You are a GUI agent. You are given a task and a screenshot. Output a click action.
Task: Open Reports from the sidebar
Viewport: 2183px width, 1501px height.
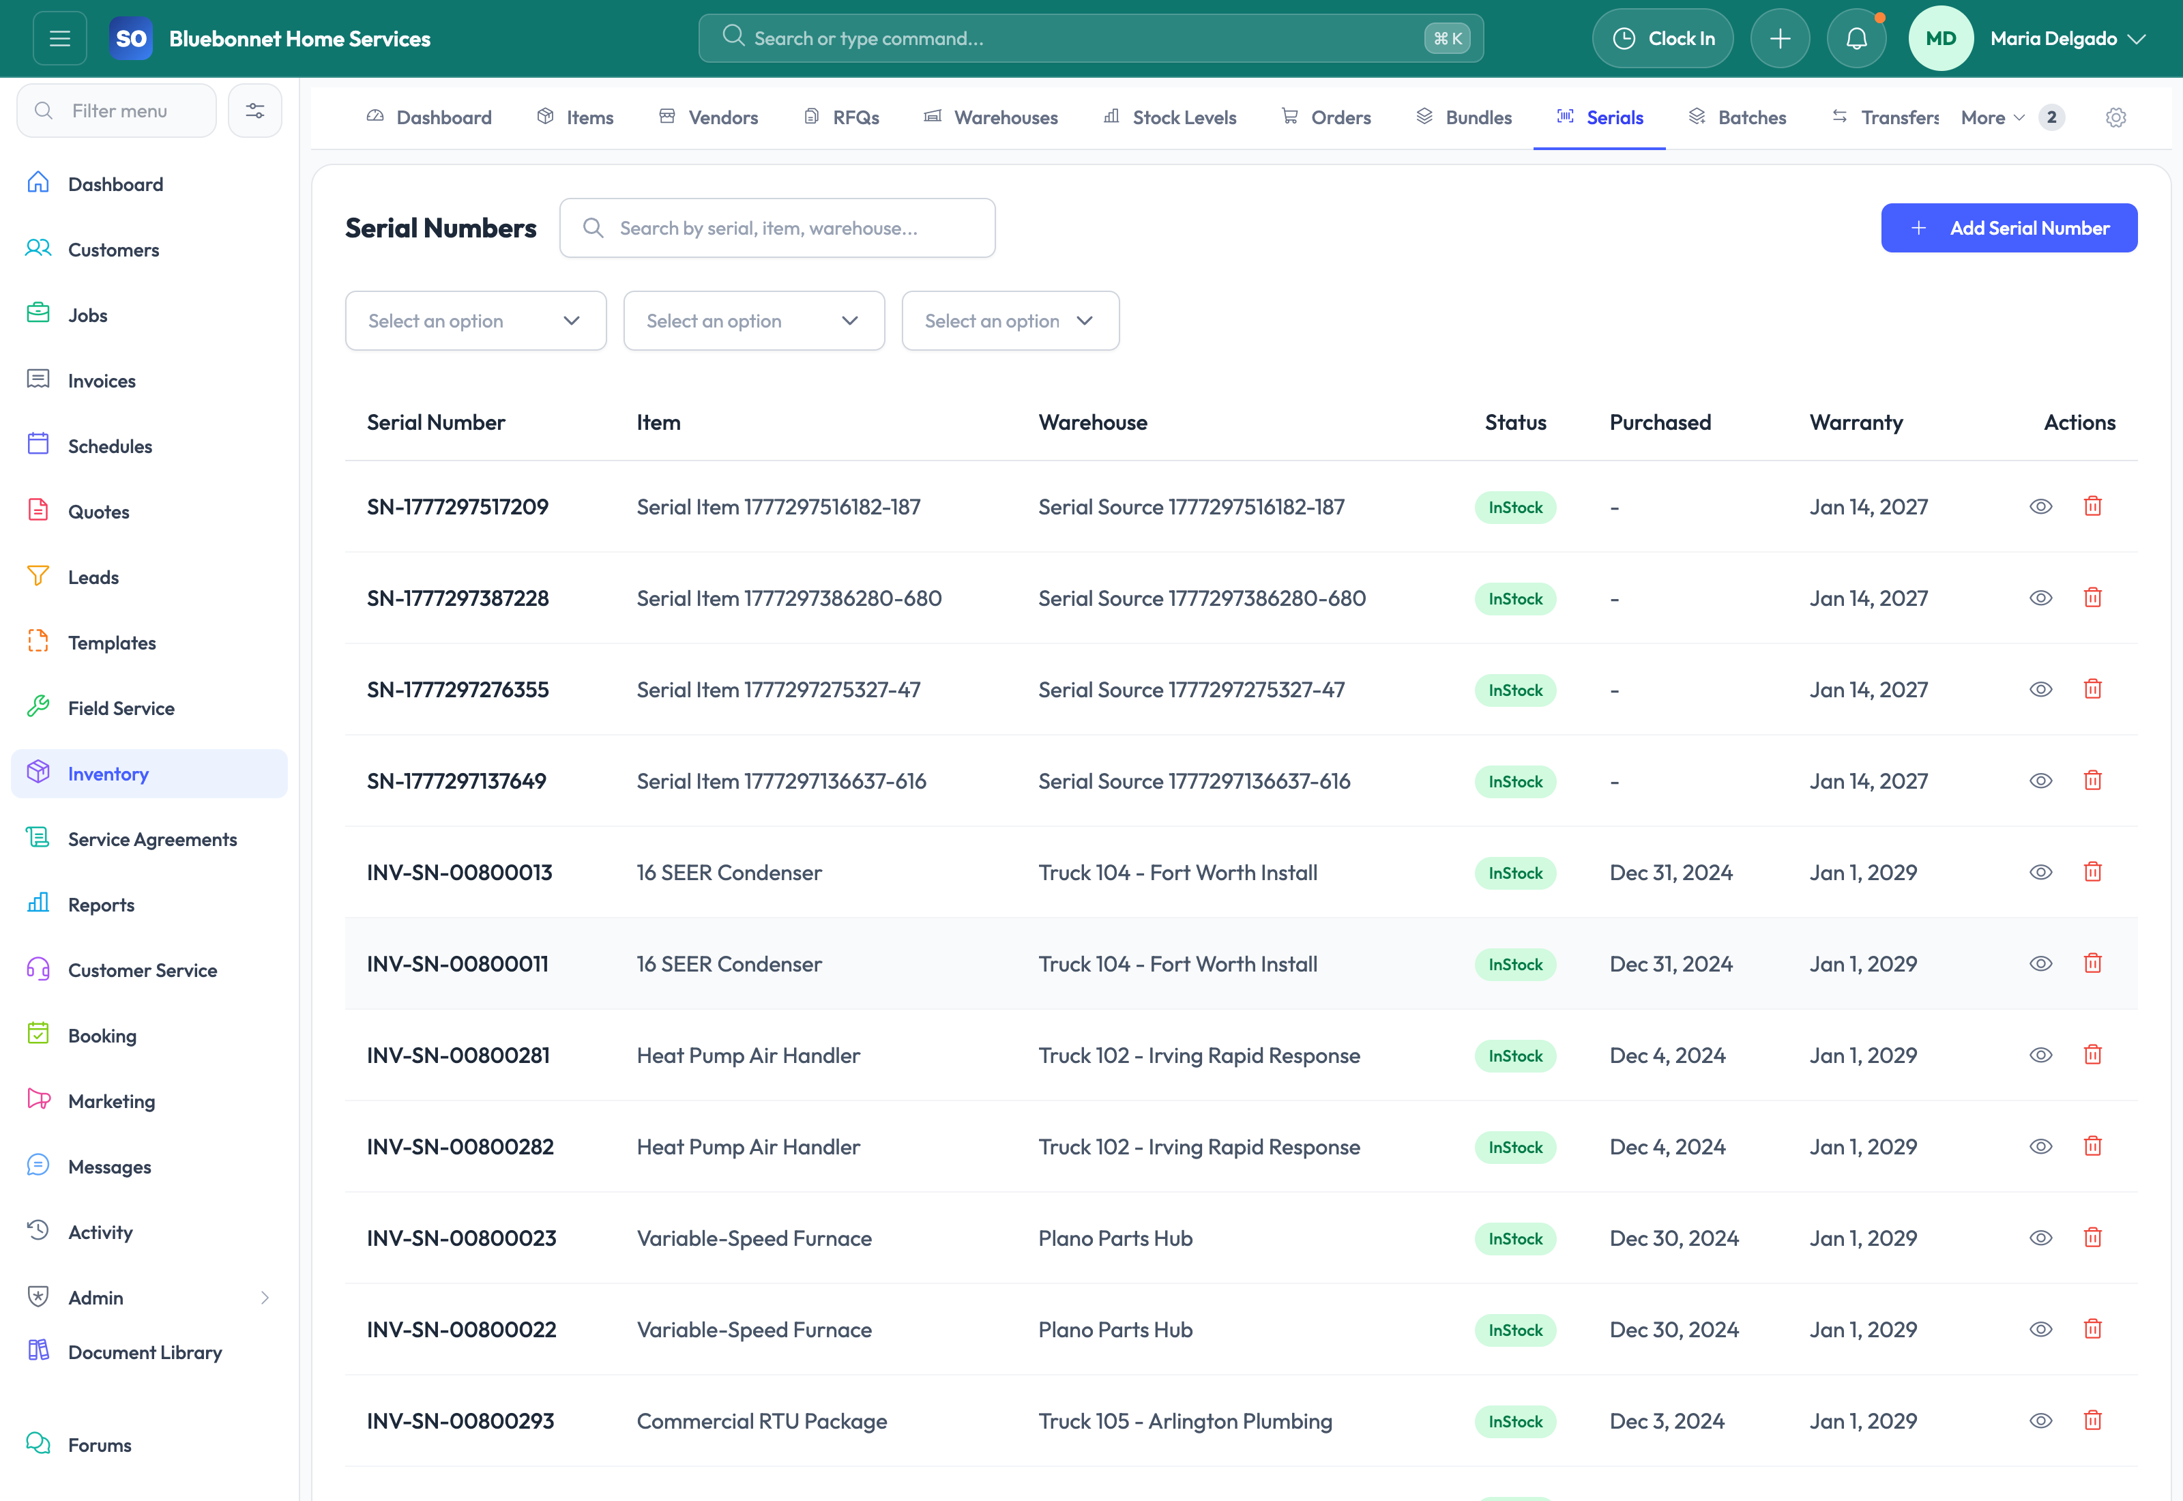pyautogui.click(x=149, y=905)
